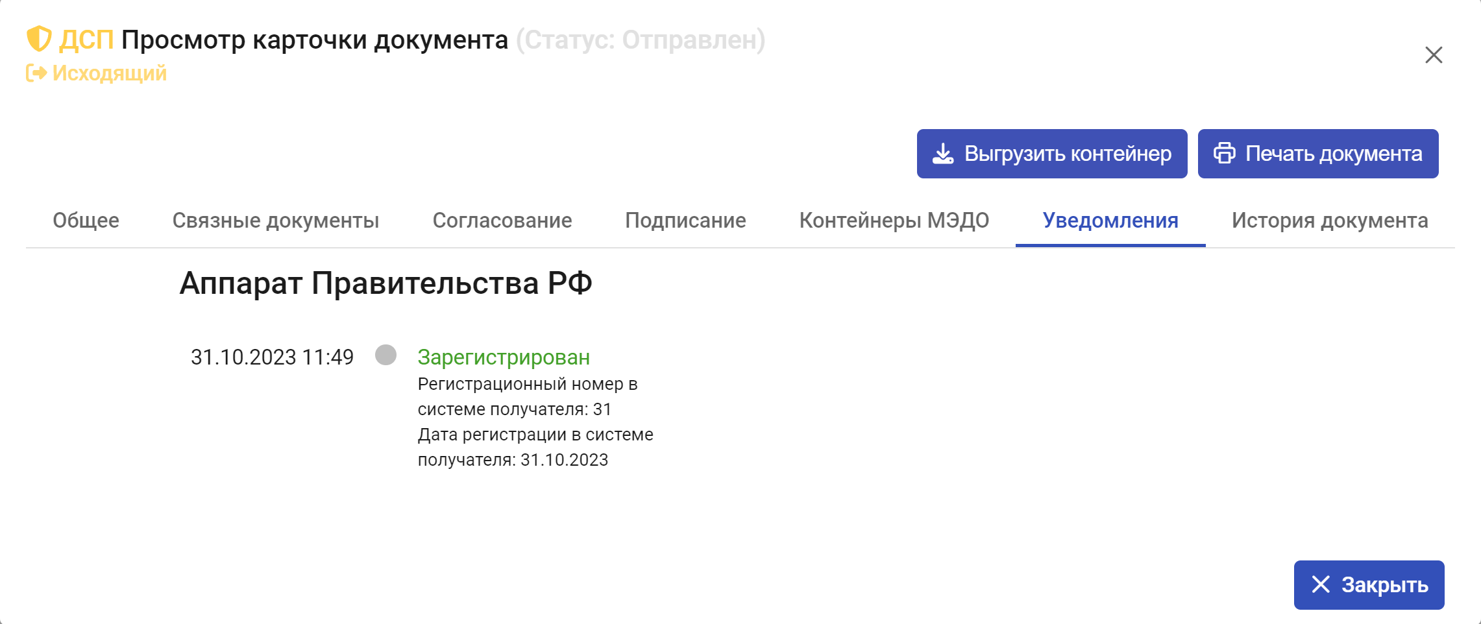Click the outgoing arrow icon beside Исходящий
This screenshot has height=624, width=1481.
[x=36, y=73]
